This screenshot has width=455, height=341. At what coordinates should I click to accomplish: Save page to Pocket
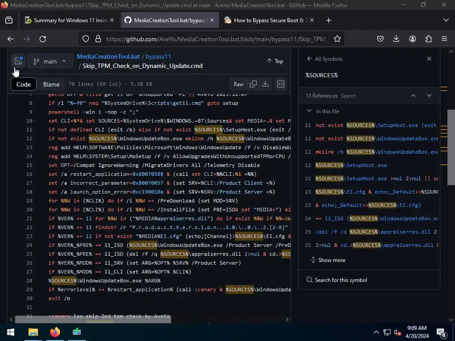pos(380,39)
